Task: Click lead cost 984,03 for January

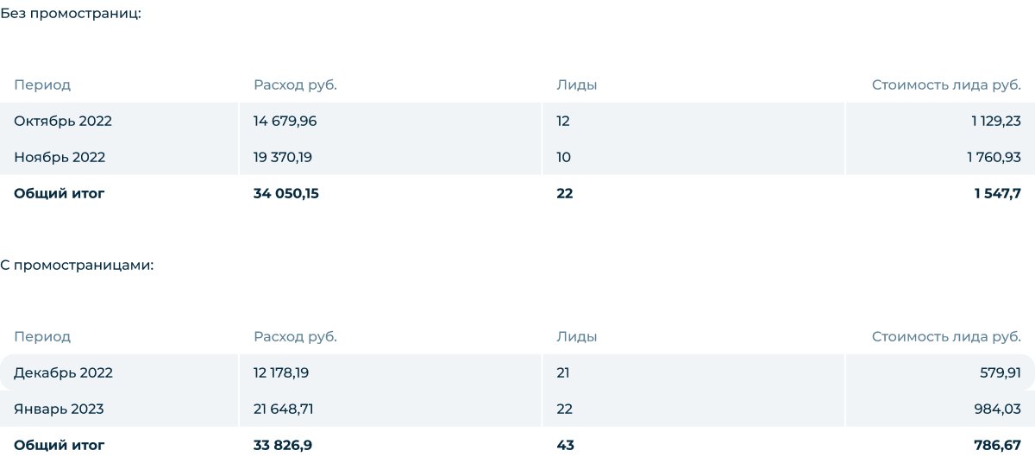Action: click(x=1000, y=409)
